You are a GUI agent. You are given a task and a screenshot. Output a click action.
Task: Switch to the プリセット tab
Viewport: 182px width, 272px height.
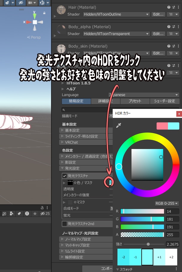click(135, 101)
